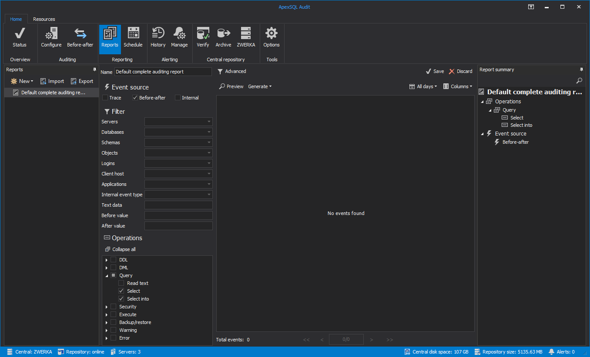The width and height of the screenshot is (590, 357).
Task: Click the Advanced filter funnel icon
Action: point(220,71)
